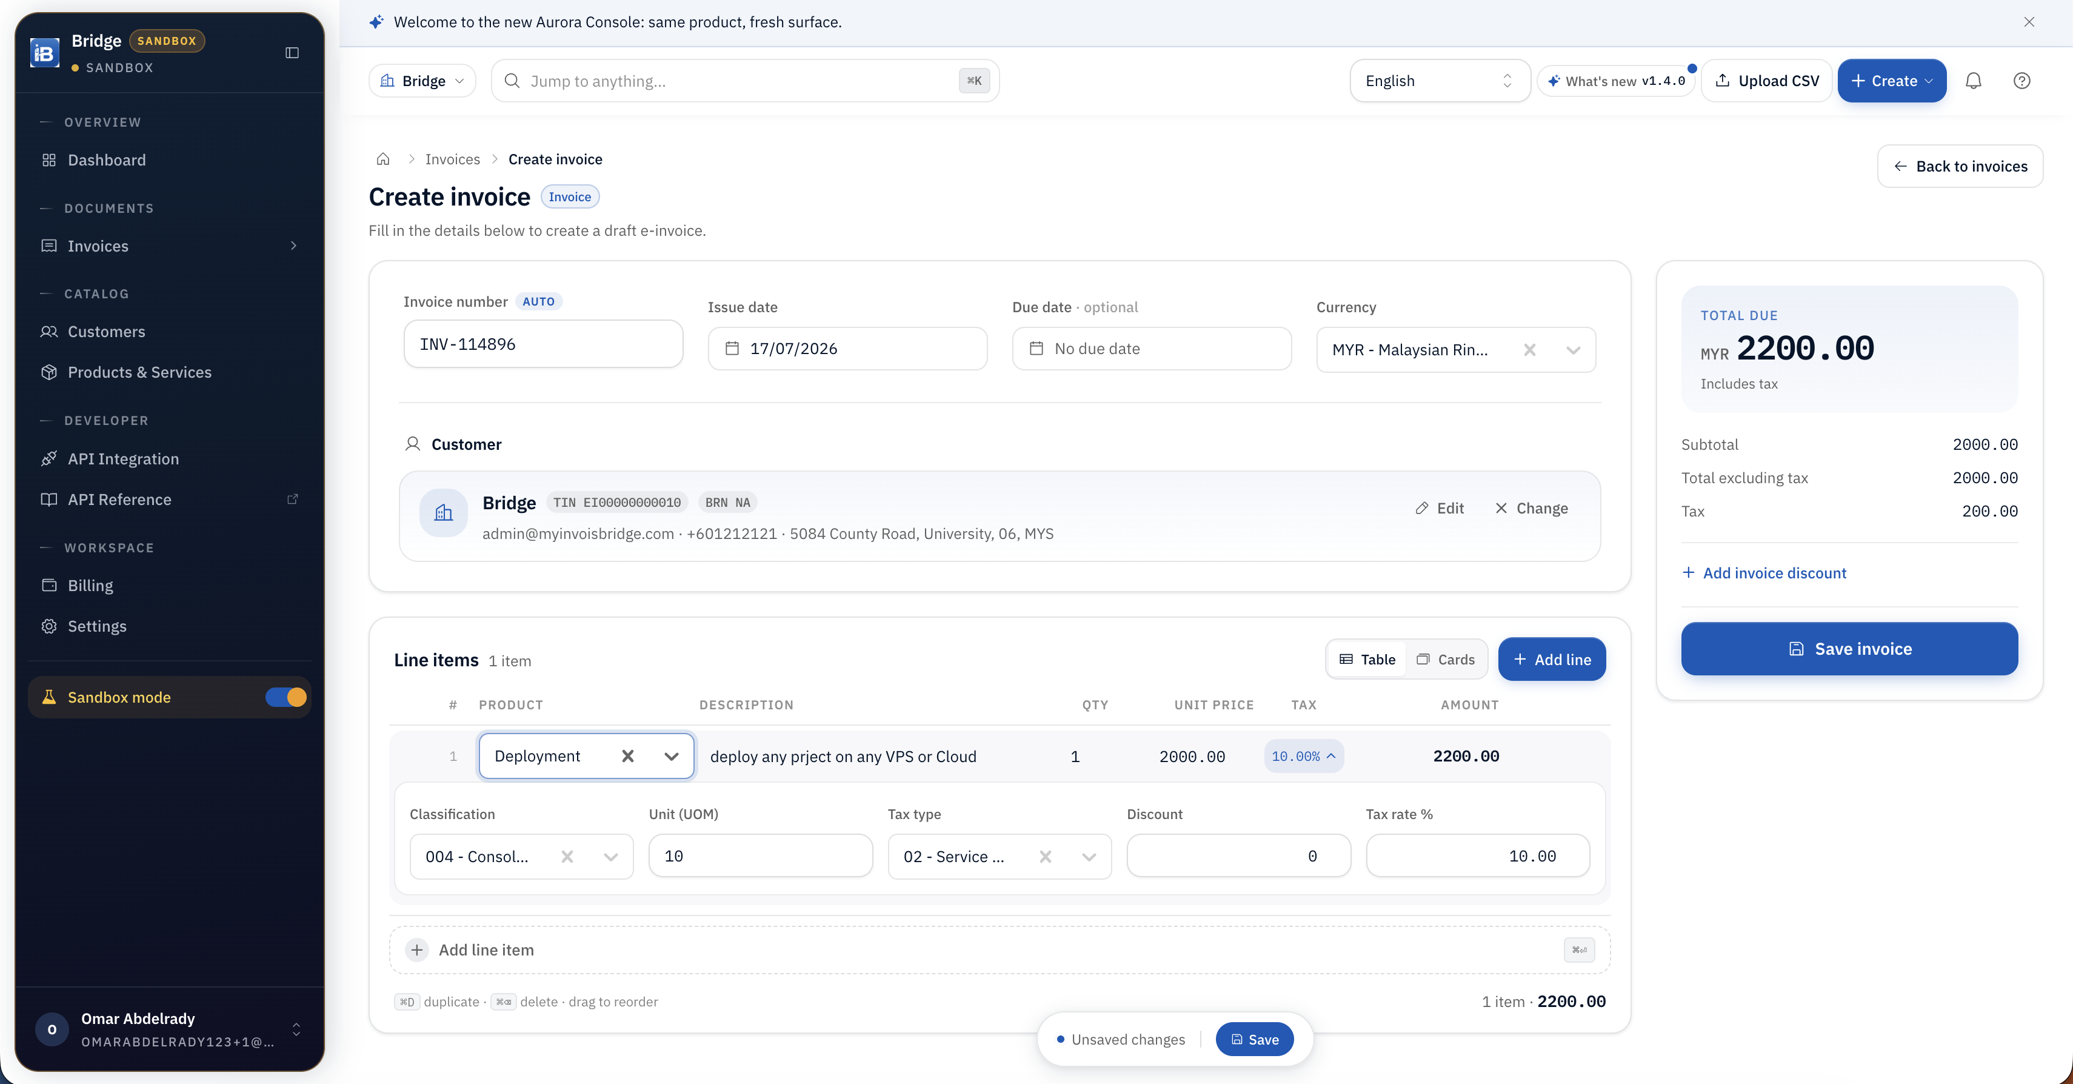Click the search magnifier icon

tap(512, 81)
